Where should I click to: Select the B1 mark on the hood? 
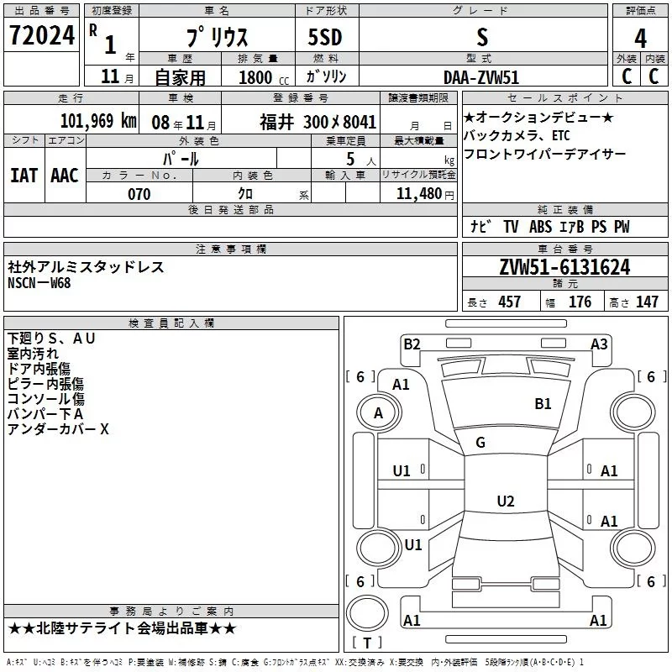coord(543,404)
